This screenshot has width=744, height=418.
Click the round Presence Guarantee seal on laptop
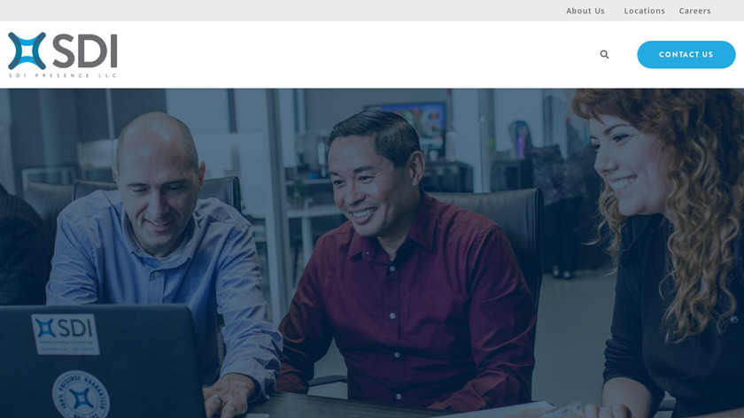[x=81, y=395]
